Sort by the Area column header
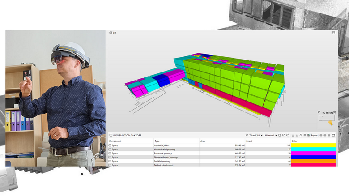 (x=203, y=141)
